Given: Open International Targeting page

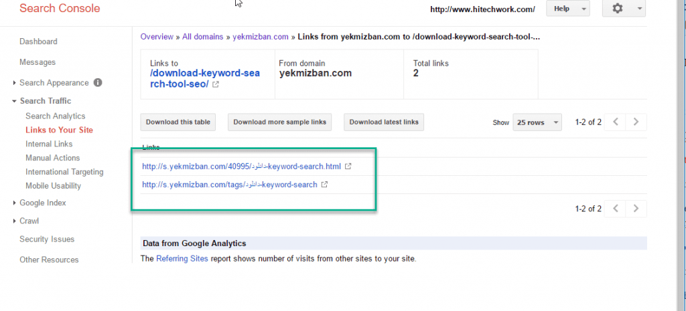Looking at the screenshot, I should click(x=64, y=172).
